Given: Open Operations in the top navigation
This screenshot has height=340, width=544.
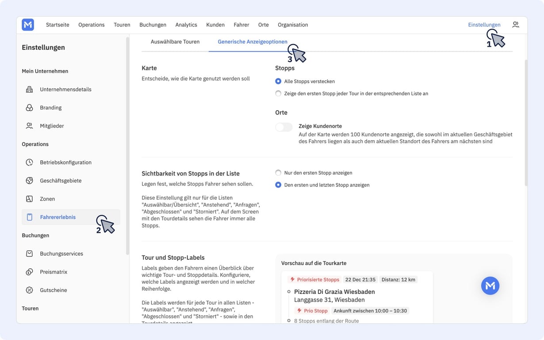Looking at the screenshot, I should (92, 25).
